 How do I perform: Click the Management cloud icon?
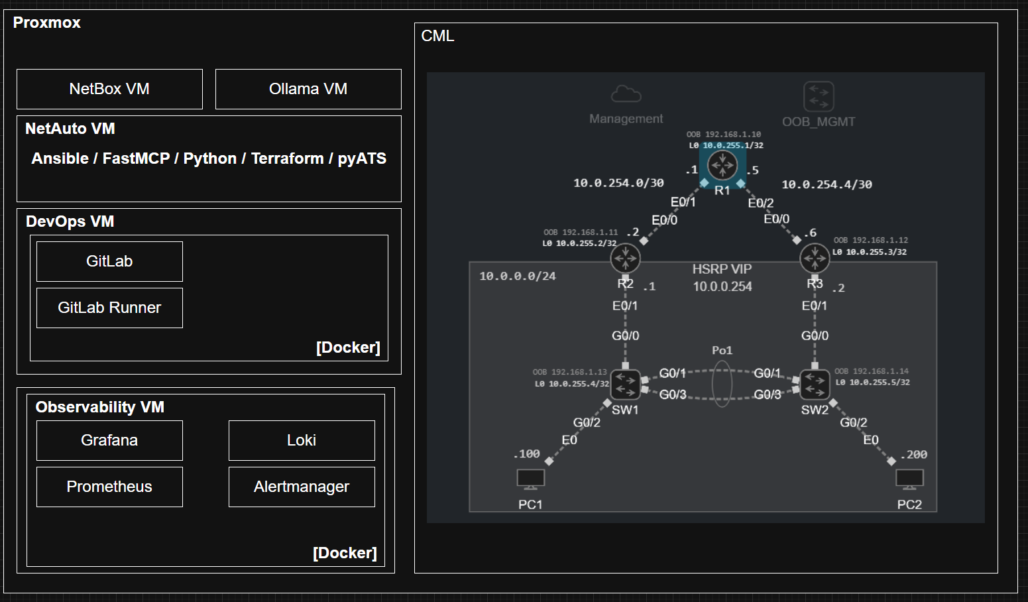coord(626,93)
